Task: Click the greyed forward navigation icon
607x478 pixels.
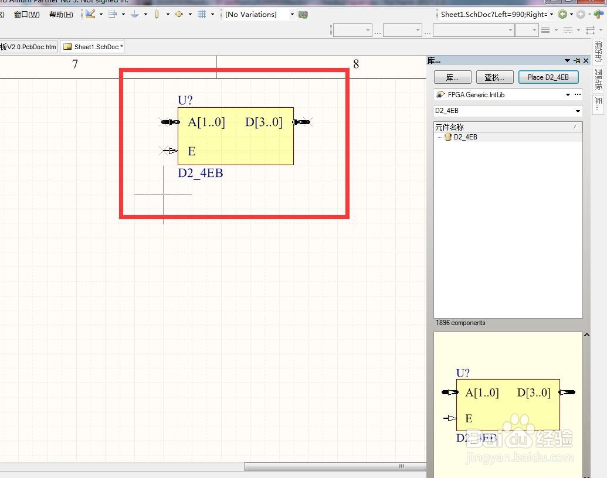Action: pos(580,14)
